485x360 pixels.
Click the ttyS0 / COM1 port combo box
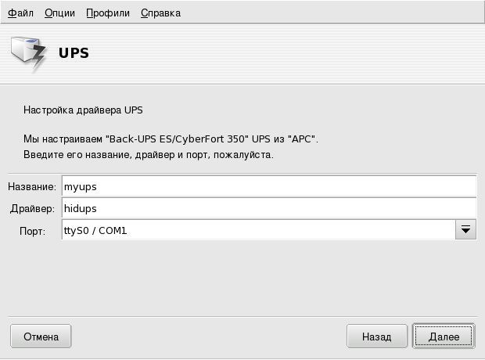tap(257, 230)
